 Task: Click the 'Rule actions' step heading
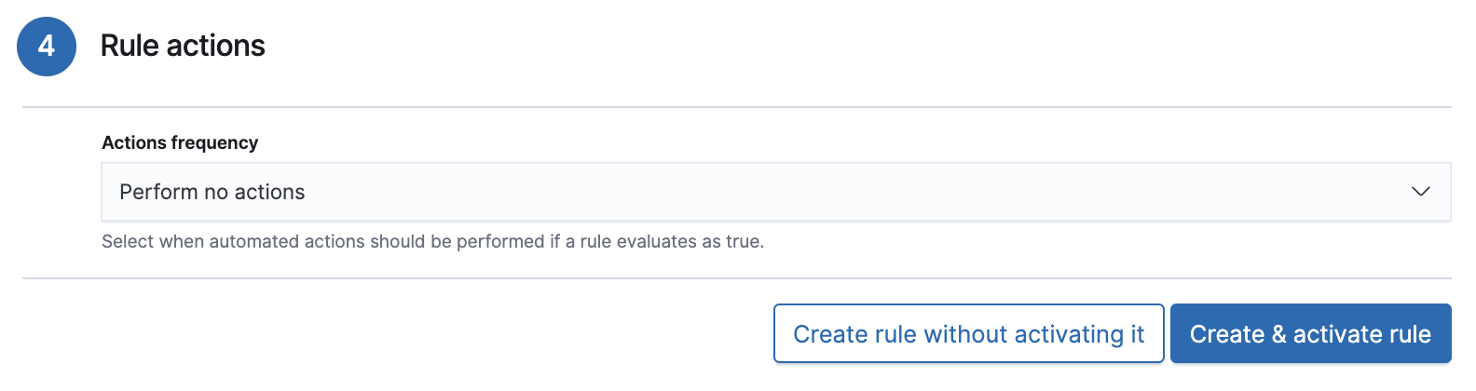pyautogui.click(x=183, y=46)
